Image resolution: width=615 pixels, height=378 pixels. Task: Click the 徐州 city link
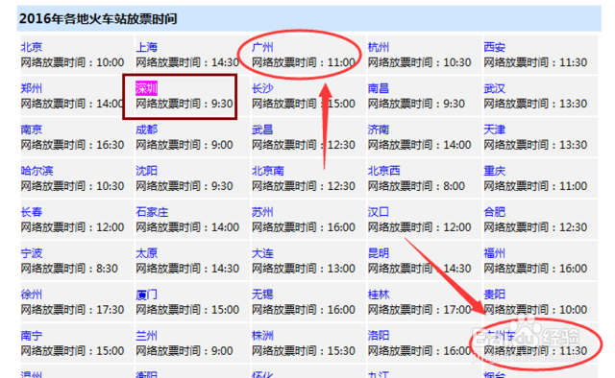coord(32,295)
